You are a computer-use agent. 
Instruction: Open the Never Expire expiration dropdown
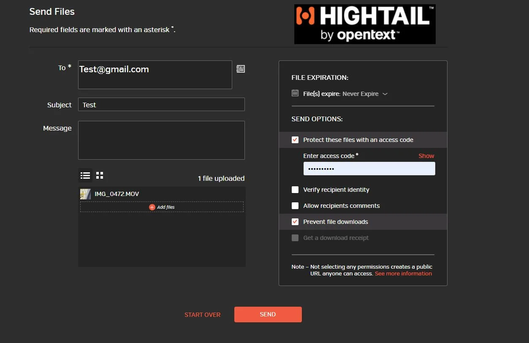[365, 94]
